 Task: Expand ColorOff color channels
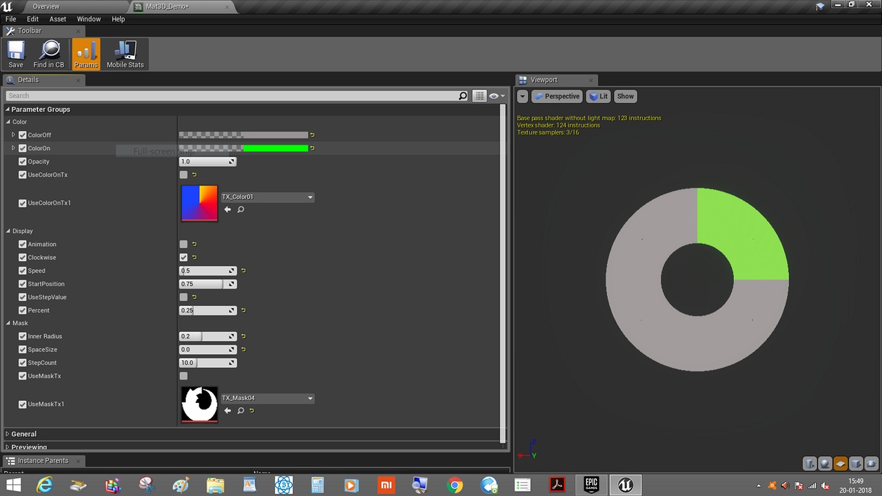[x=13, y=135]
